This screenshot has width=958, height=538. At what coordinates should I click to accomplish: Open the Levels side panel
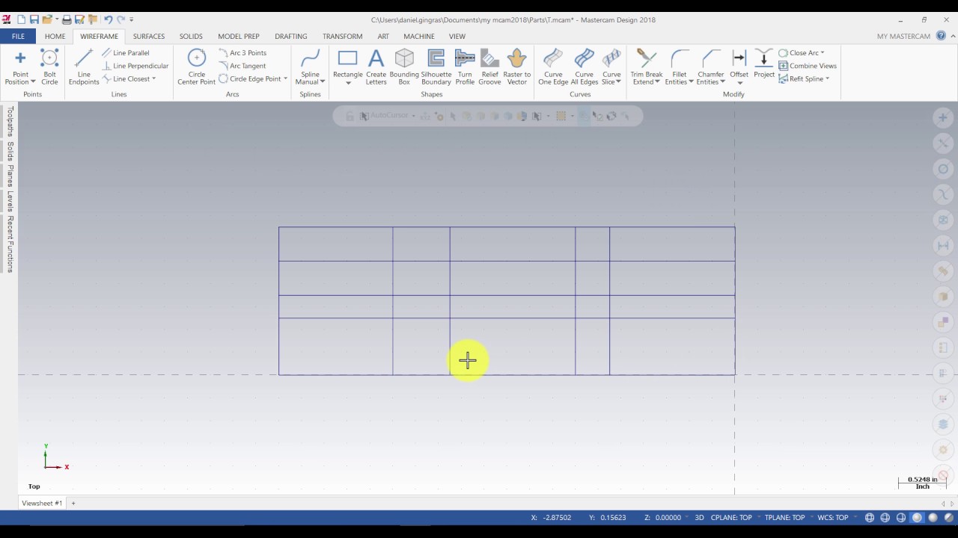pos(10,202)
